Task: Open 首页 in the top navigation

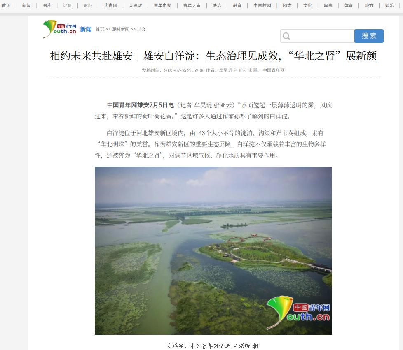Action: point(6,5)
